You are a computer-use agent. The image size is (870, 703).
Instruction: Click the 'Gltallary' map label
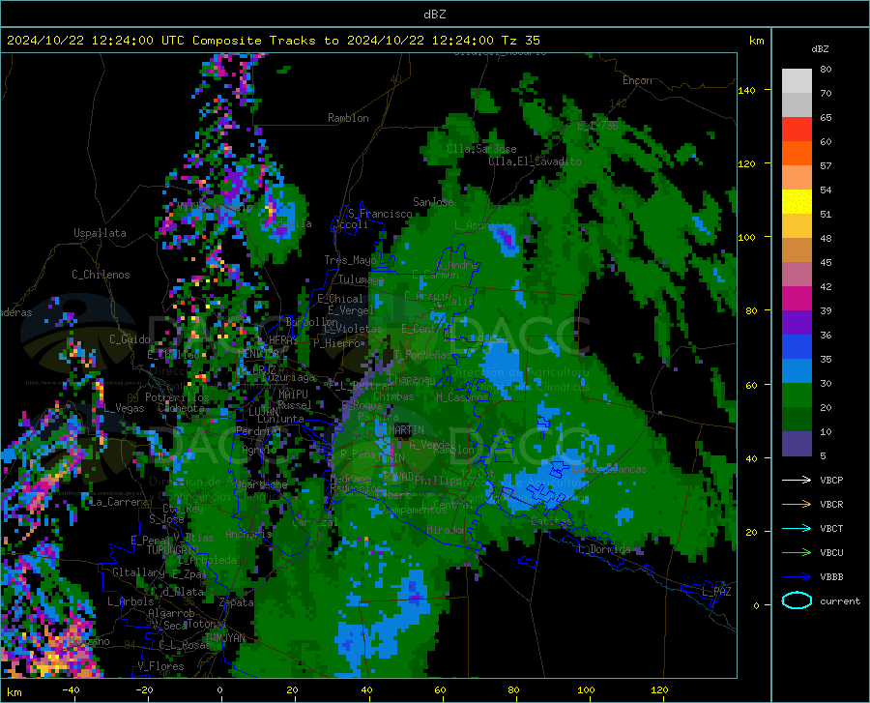click(x=138, y=572)
